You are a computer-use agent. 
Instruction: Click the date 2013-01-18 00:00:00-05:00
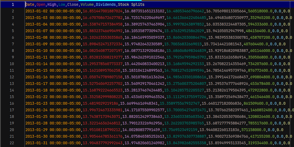pyautogui.click(x=53, y=90)
